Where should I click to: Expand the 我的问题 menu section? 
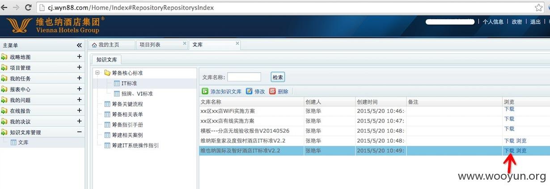[x=79, y=99]
